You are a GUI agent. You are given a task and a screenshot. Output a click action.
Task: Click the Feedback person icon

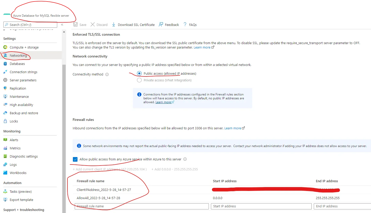161,24
